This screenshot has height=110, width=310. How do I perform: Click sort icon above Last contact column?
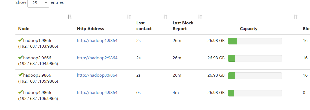tap(165, 17)
